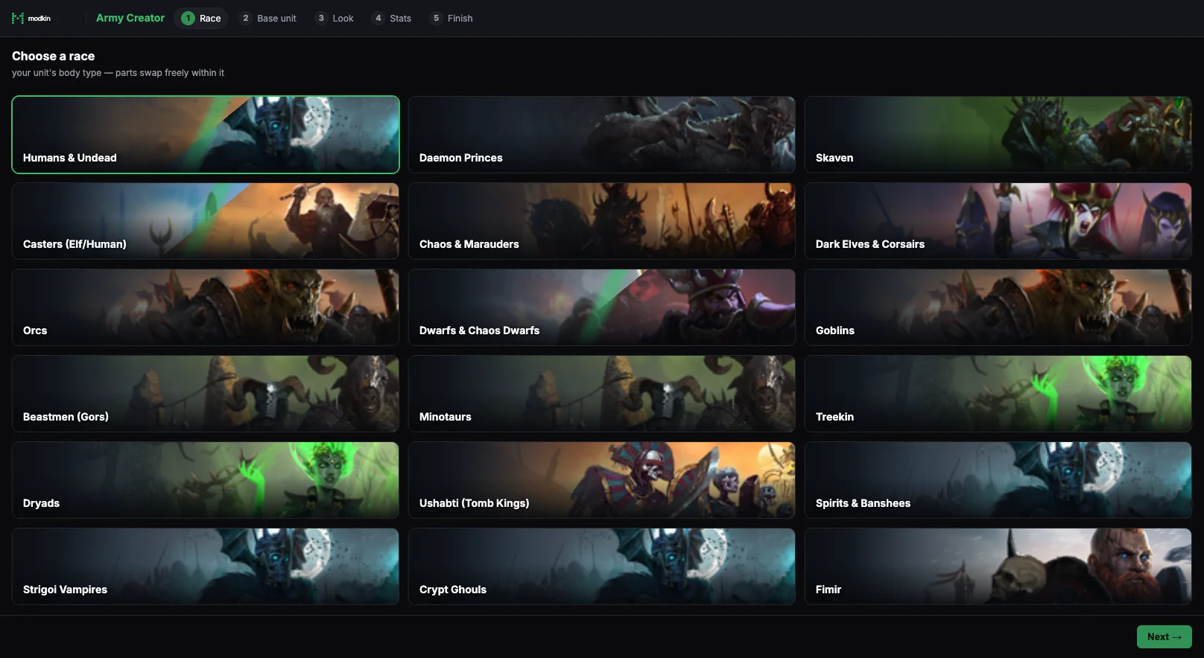Choose the Orcs race card
Screen dimensions: 1204x658
[206, 307]
